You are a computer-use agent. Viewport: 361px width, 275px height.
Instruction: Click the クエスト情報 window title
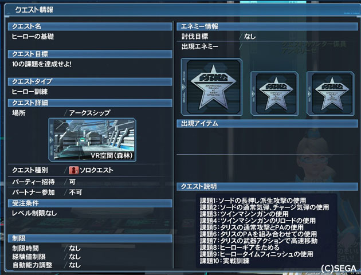[34, 10]
